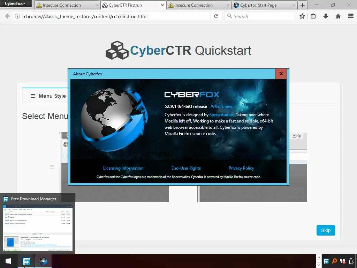Open the Cyberfox Start Page tab
Image resolution: width=357 pixels, height=268 pixels.
click(265, 5)
